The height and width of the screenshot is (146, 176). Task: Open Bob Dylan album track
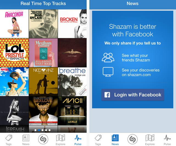[x=43, y=24]
